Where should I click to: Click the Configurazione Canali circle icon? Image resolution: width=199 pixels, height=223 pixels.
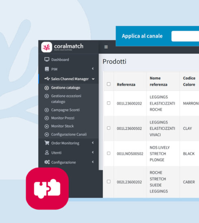point(47,134)
